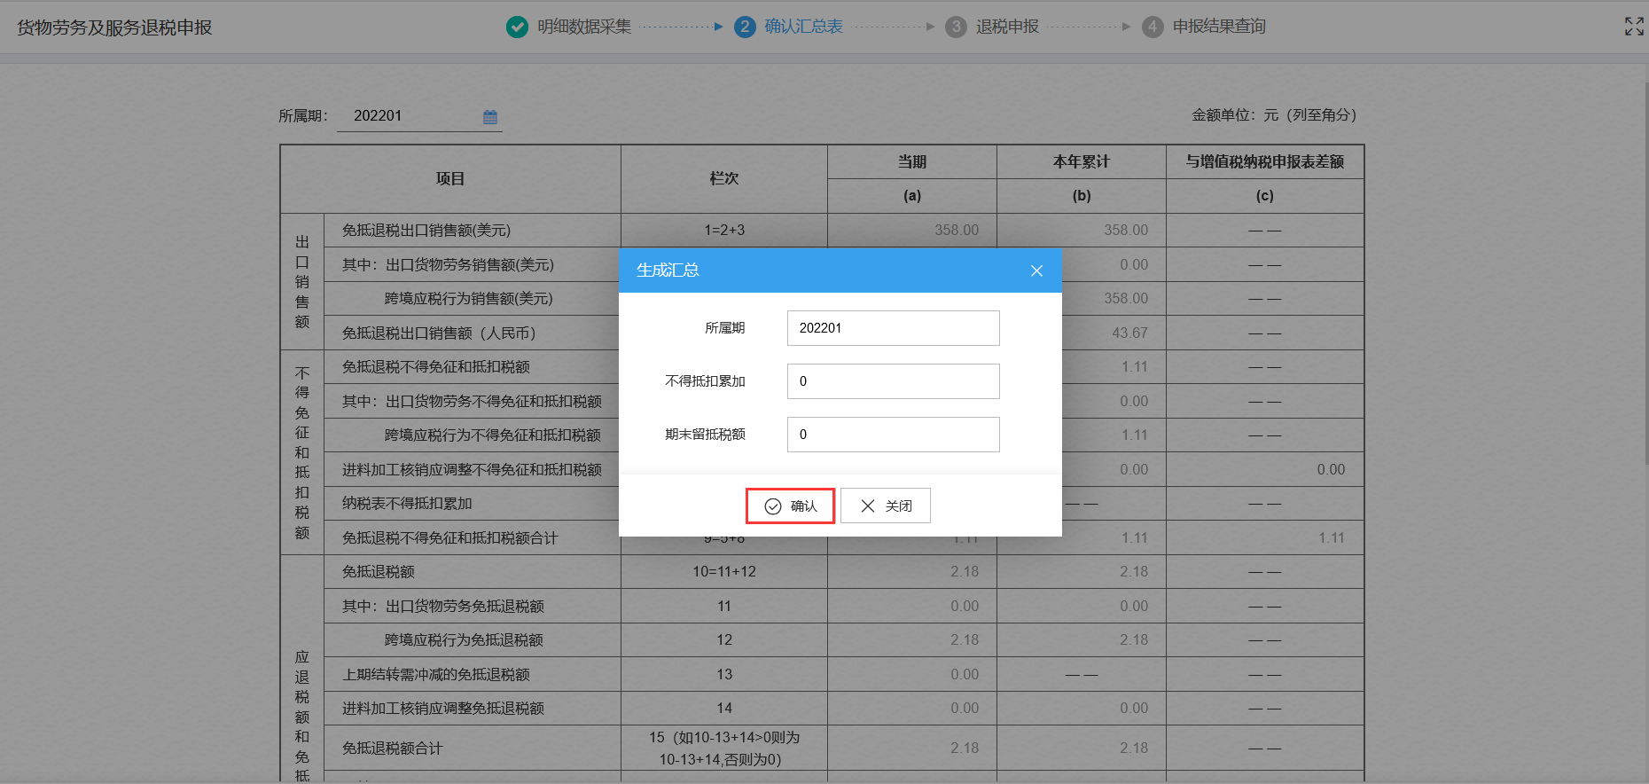This screenshot has height=784, width=1649.
Task: Click the 生成汇总 dialog title
Action: [x=668, y=270]
